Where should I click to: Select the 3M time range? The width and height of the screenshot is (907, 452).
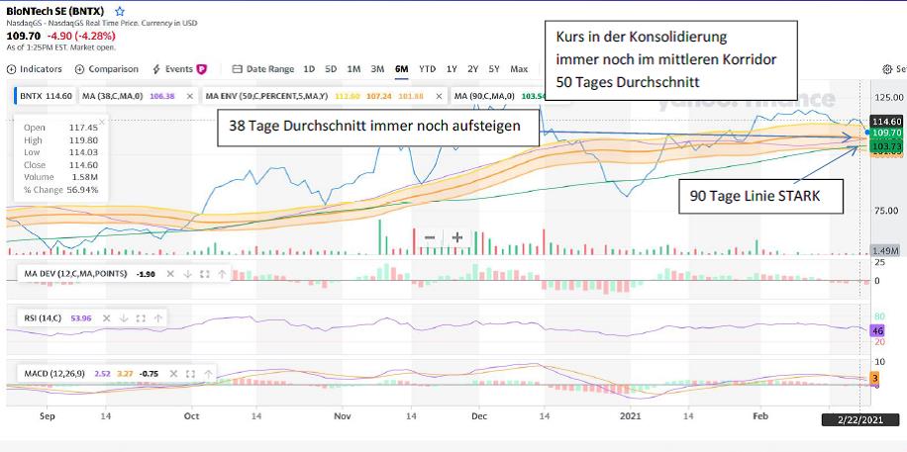click(377, 69)
